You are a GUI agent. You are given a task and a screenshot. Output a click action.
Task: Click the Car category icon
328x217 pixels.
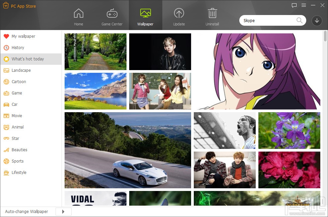(6, 104)
